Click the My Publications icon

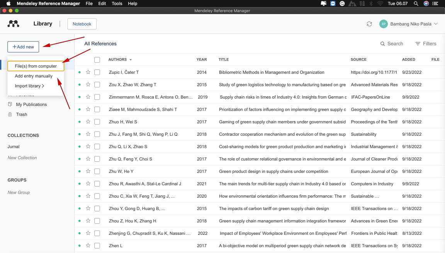click(10, 104)
